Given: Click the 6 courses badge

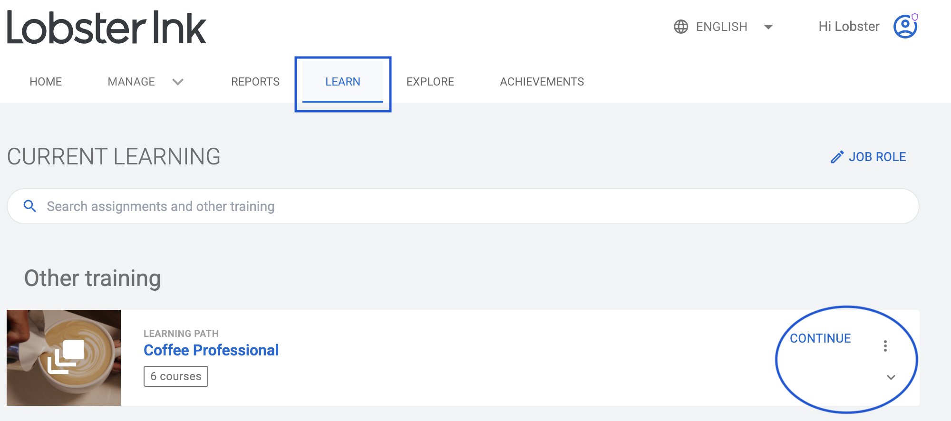Looking at the screenshot, I should pos(176,376).
